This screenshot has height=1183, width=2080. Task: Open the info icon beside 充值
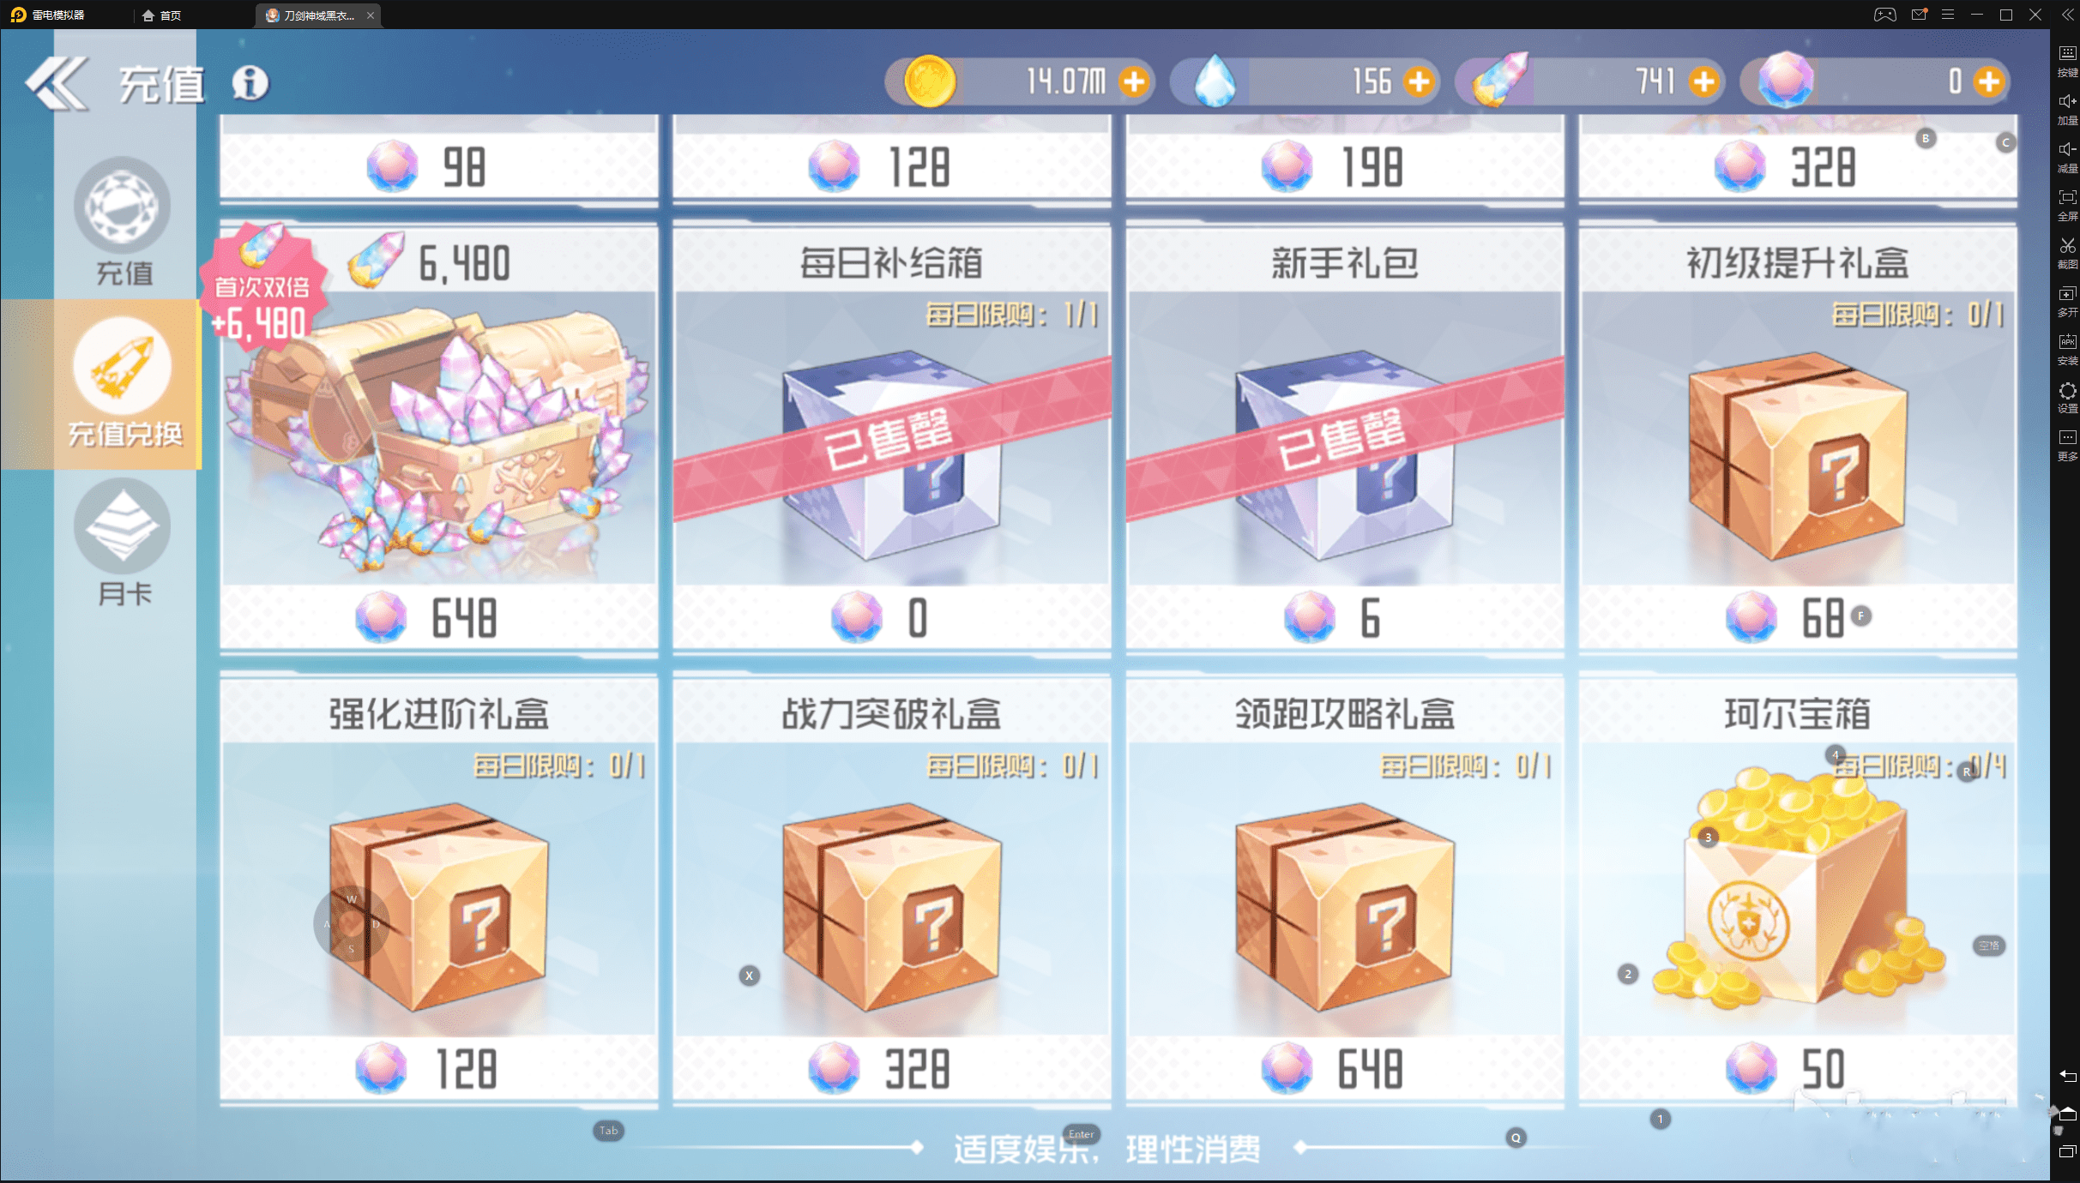(x=250, y=83)
